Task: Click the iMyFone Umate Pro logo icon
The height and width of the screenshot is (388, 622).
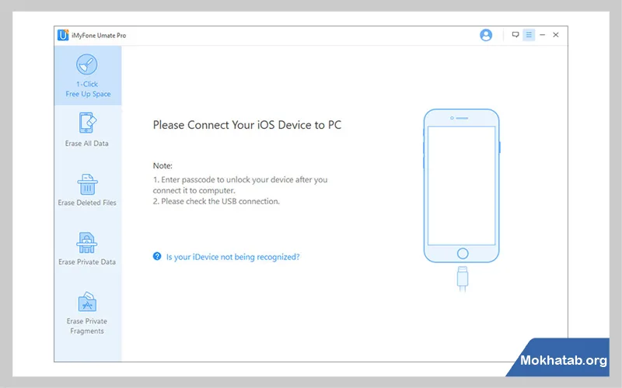Action: [x=62, y=35]
